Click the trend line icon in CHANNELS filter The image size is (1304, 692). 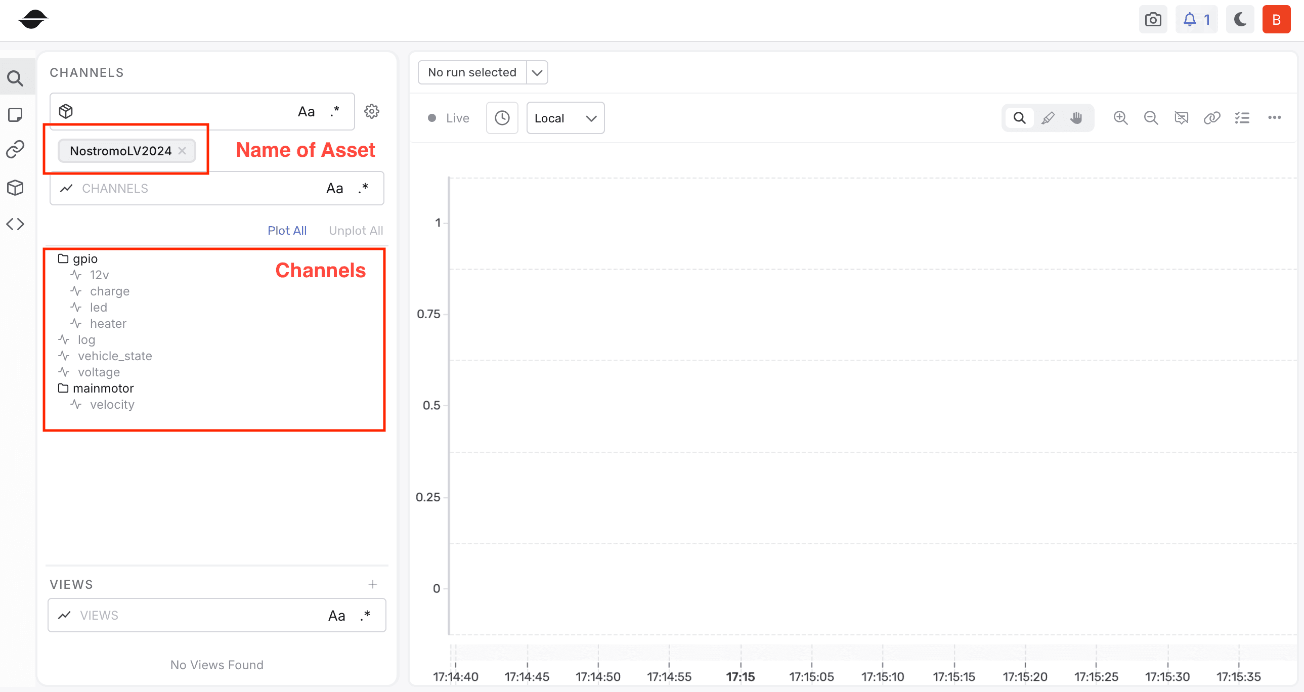(x=66, y=188)
